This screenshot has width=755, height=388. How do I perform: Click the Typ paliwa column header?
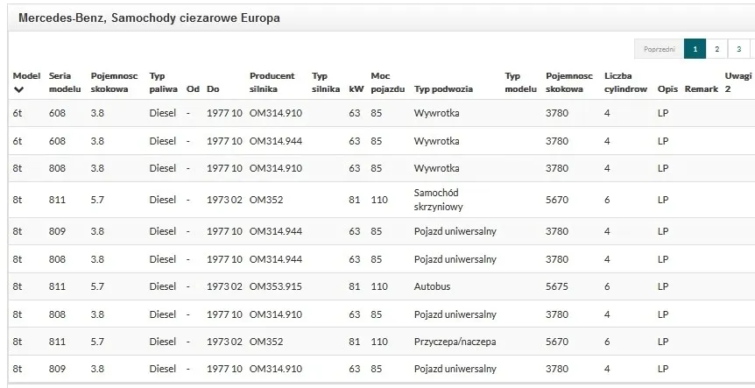click(x=163, y=82)
